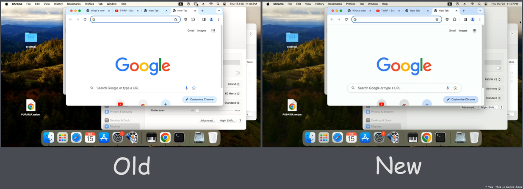
Task: Open Chrome extensions puzzle icon in Old screenshot
Action: click(193, 19)
